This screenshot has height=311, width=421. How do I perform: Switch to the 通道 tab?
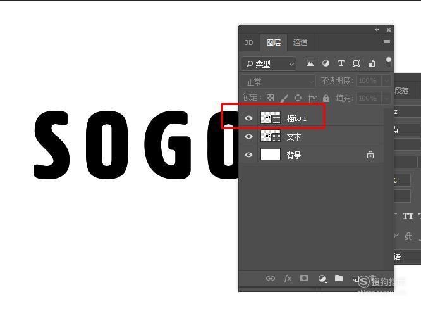[x=300, y=42]
